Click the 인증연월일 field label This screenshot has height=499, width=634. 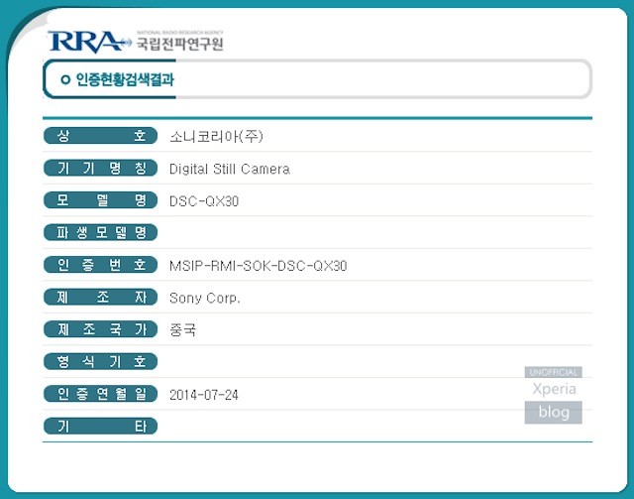100,394
